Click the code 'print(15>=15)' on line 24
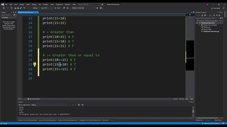This screenshot has width=227, height=127. click(x=55, y=69)
